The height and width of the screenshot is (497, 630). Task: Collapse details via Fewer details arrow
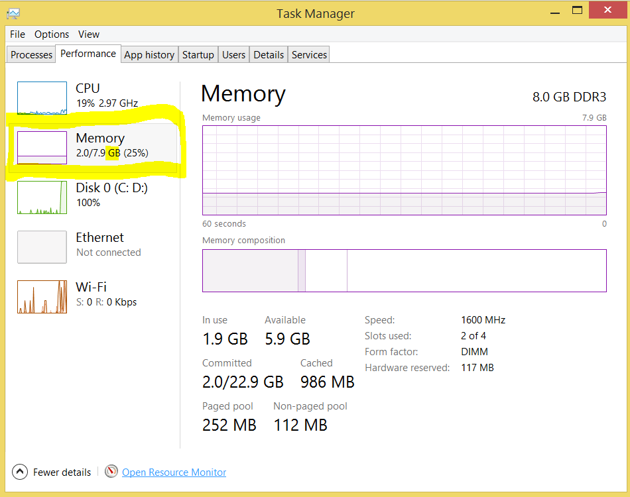19,471
